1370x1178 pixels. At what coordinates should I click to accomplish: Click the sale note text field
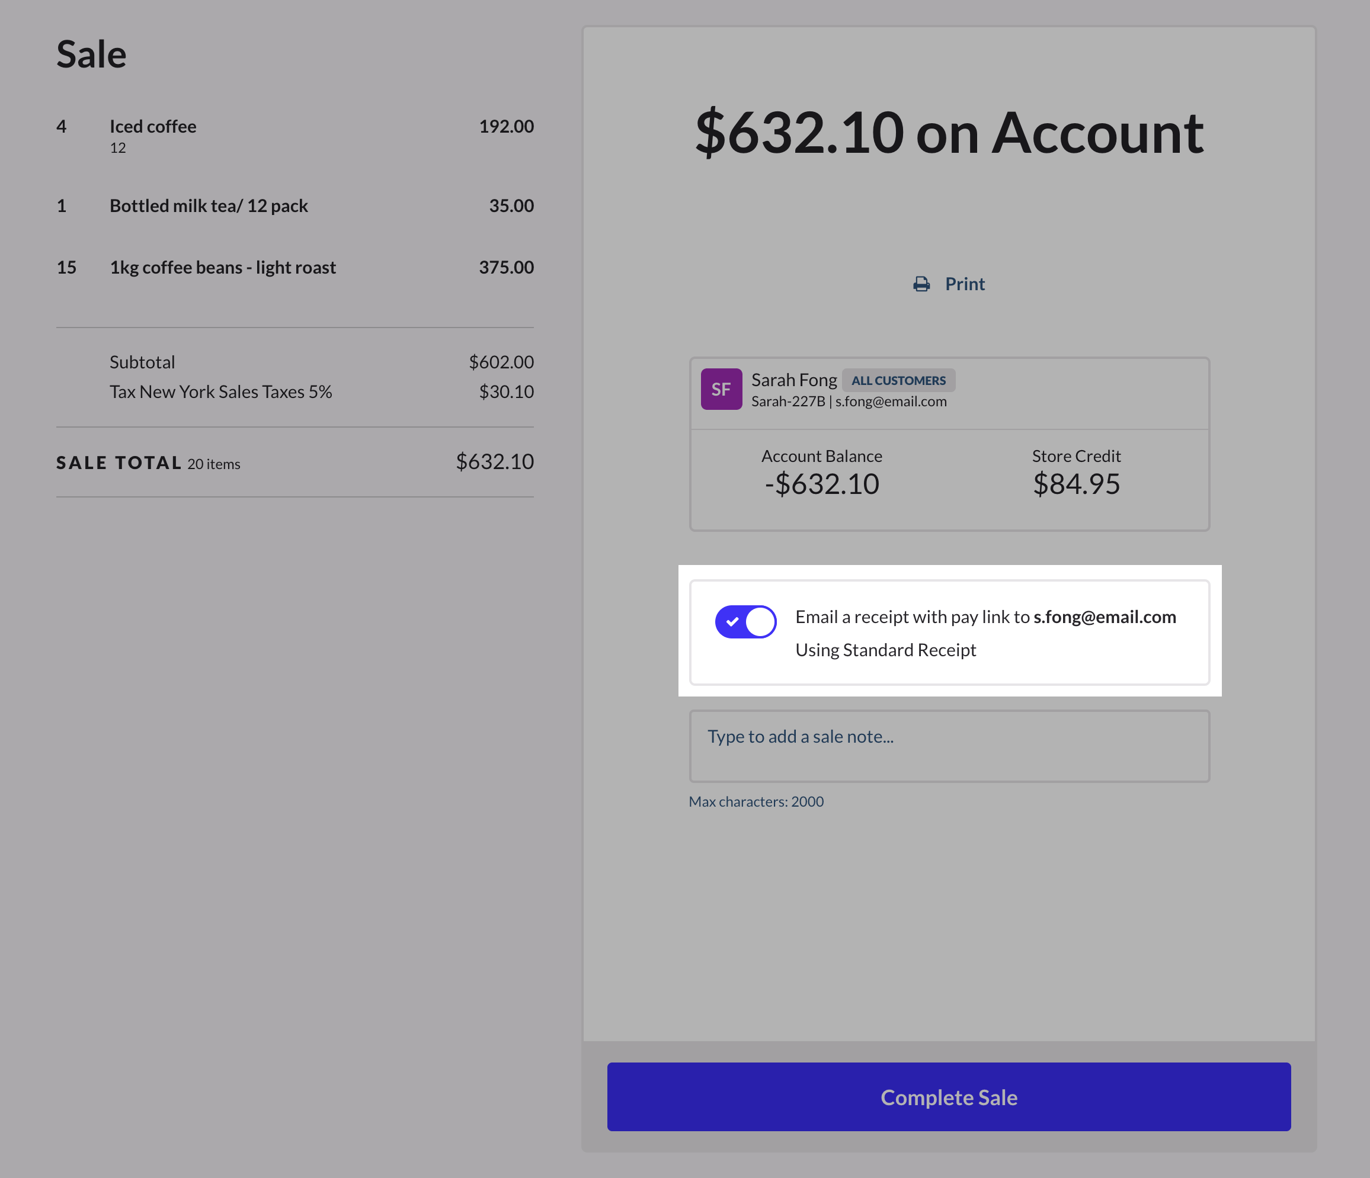(948, 746)
